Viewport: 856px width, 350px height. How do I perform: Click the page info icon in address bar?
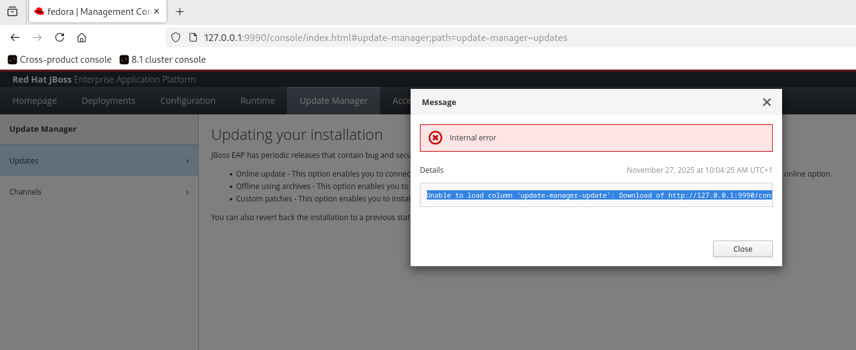(192, 37)
